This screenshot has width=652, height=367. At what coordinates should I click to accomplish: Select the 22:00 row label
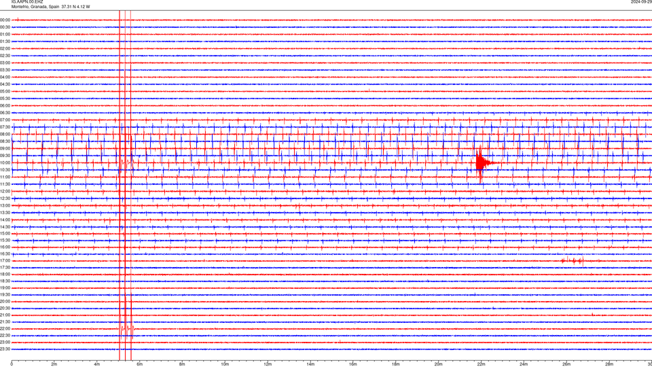tap(5, 329)
